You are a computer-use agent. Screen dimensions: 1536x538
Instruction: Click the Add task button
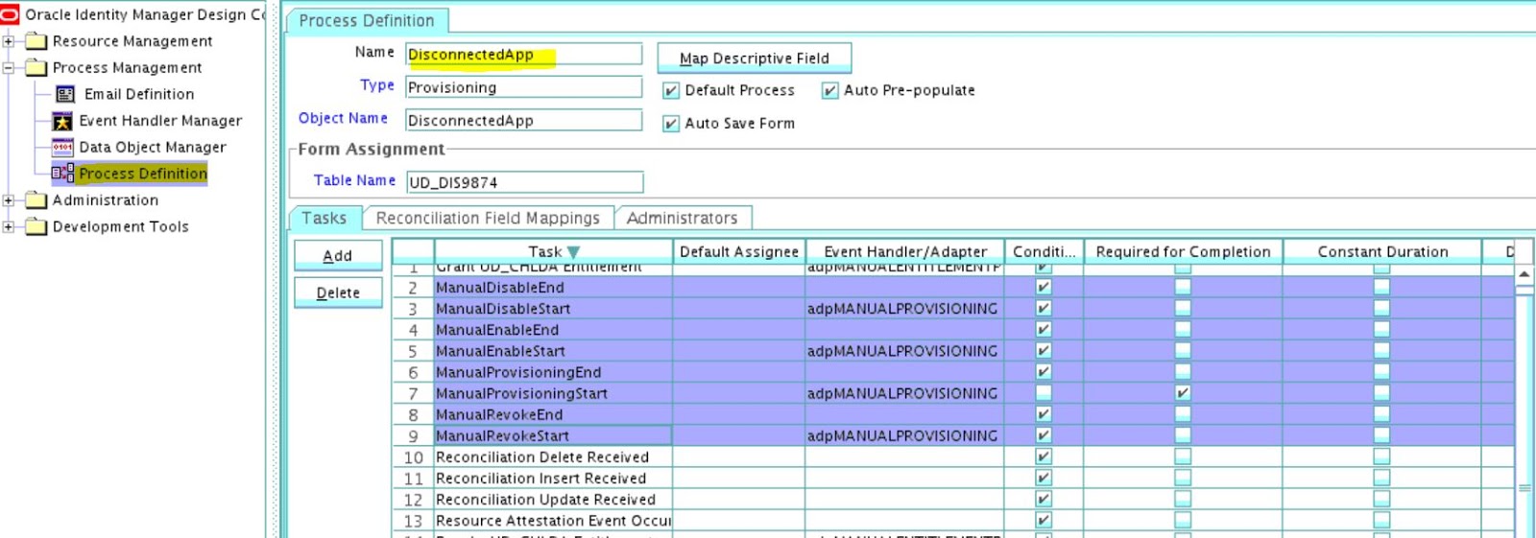[338, 255]
